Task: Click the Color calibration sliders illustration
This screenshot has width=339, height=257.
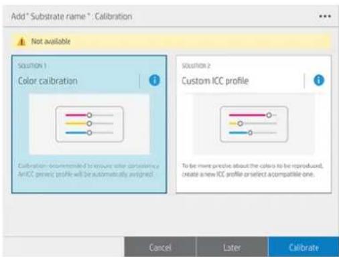Action: point(89,124)
